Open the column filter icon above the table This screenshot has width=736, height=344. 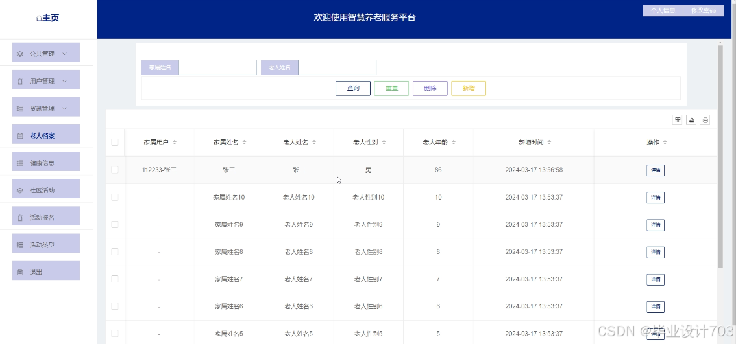(678, 120)
